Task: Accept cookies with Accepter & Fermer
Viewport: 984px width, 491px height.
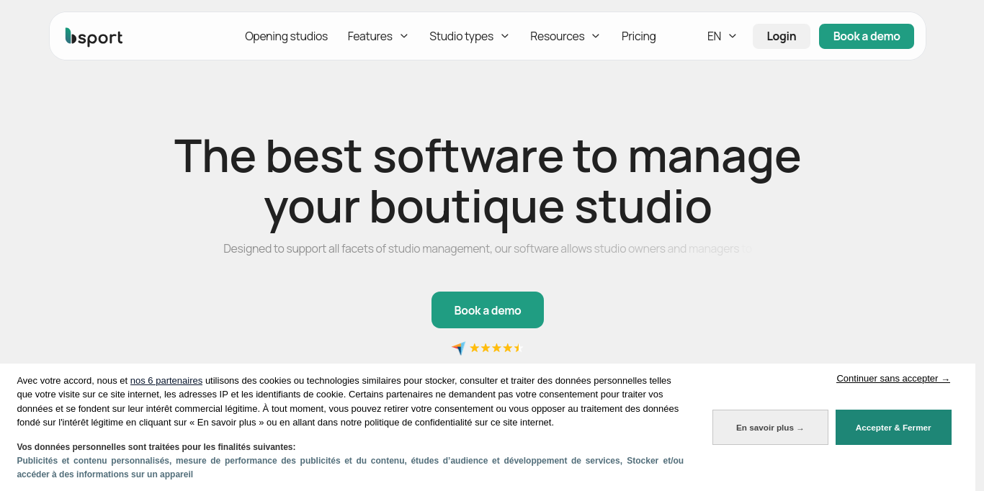Action: (893, 428)
